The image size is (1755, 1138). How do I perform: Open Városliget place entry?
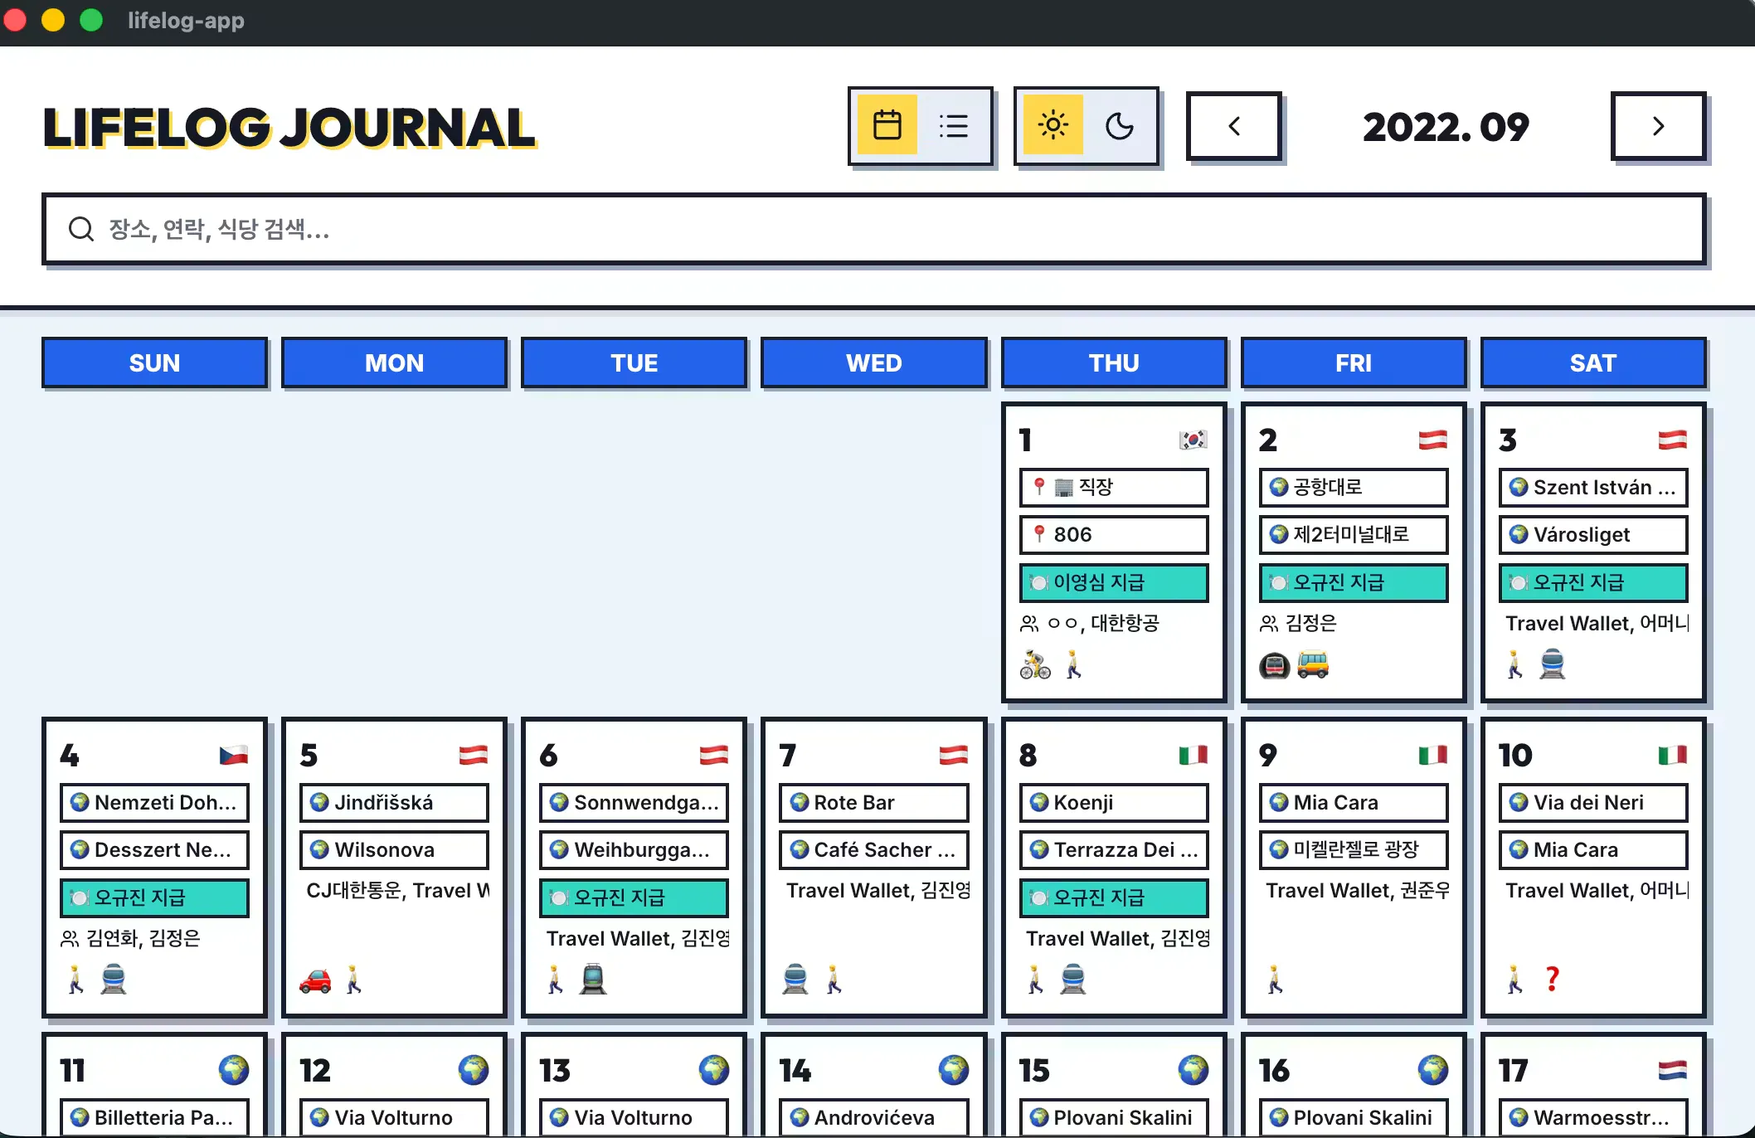(x=1593, y=534)
